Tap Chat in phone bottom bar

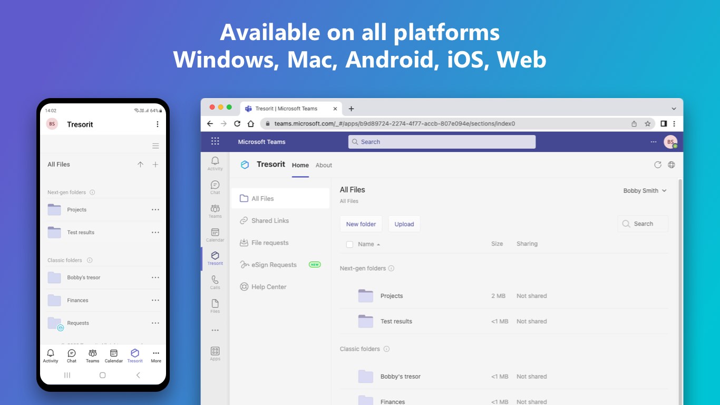(x=72, y=356)
